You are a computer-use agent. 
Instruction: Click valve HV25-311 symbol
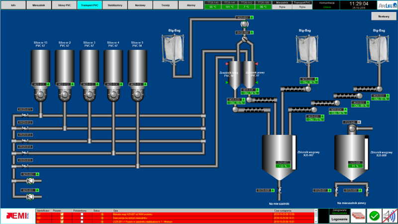pyautogui.click(x=24, y=116)
